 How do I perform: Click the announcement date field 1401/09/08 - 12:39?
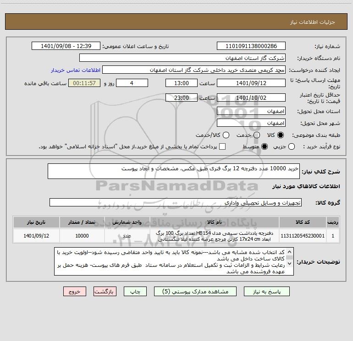[66, 46]
